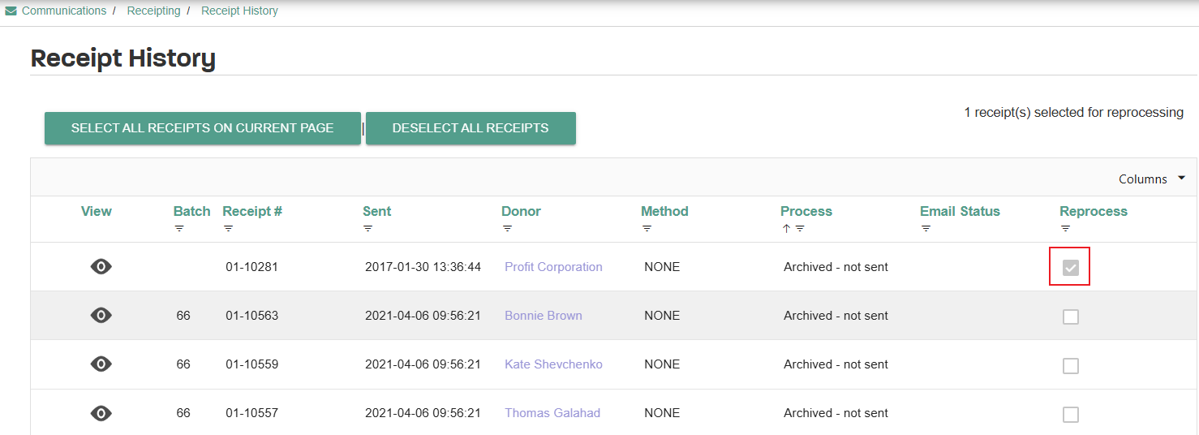1199x435 pixels.
Task: Open filter icon under Receipt # column
Action: [228, 229]
